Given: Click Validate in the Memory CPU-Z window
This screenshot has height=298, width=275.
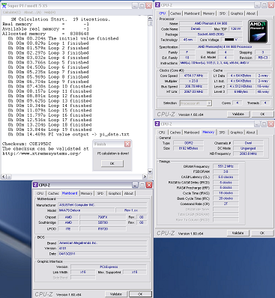Looking at the screenshot, I should click(x=238, y=233).
